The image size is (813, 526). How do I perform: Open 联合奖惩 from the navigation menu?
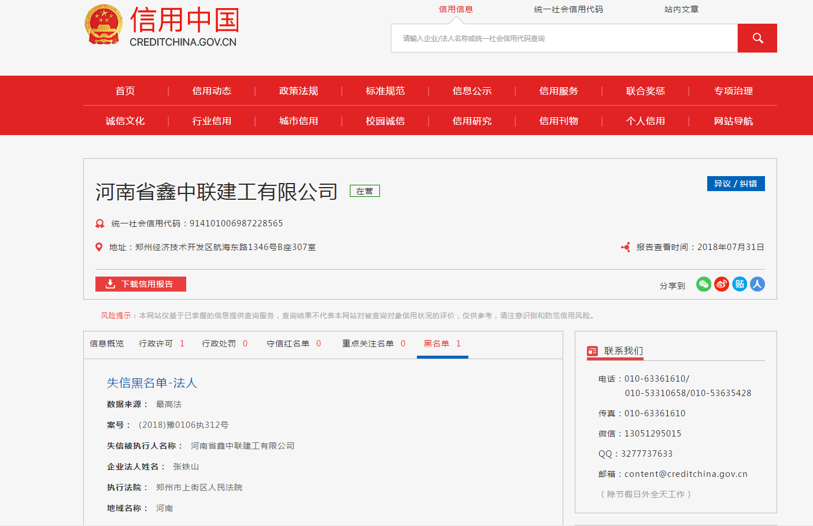[645, 91]
